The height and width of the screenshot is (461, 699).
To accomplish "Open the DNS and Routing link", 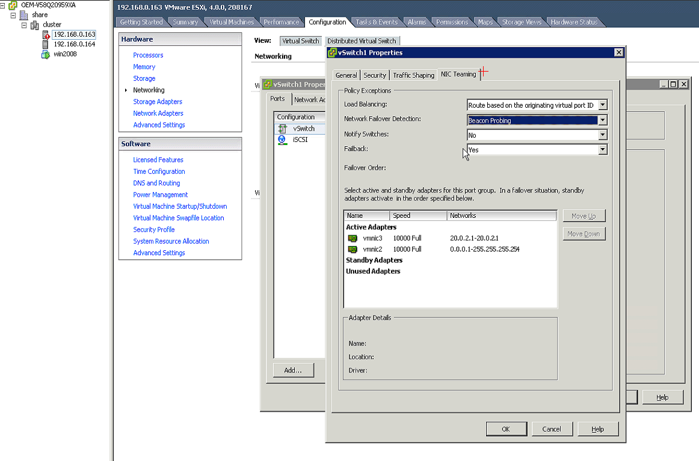I will coord(156,183).
